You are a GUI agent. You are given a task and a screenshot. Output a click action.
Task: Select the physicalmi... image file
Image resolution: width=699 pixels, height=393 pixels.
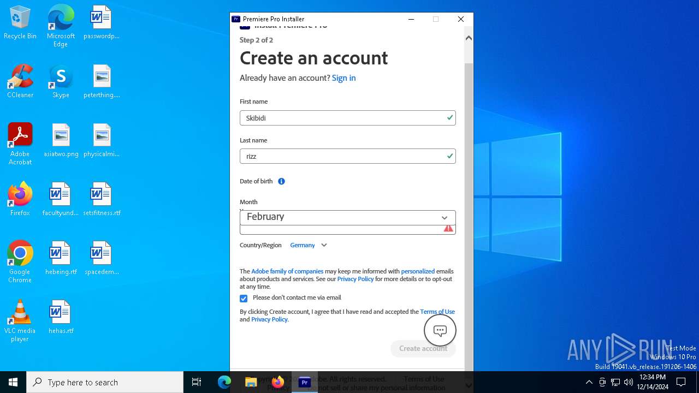click(102, 141)
